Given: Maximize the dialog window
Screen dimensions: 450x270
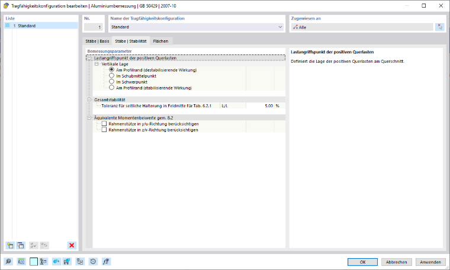Looking at the screenshot, I should click(423, 6).
